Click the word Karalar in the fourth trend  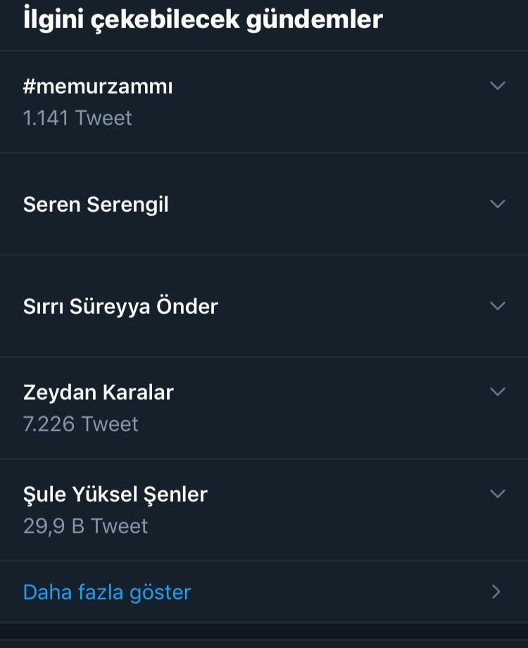[137, 393]
